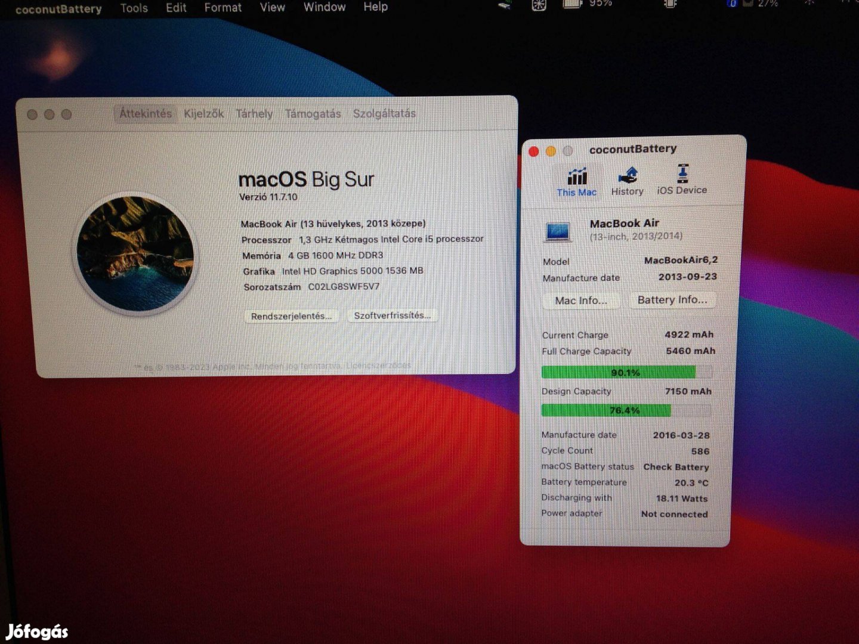The height and width of the screenshot is (644, 859).
Task: Minimize the coconutBattery window
Action: [551, 151]
